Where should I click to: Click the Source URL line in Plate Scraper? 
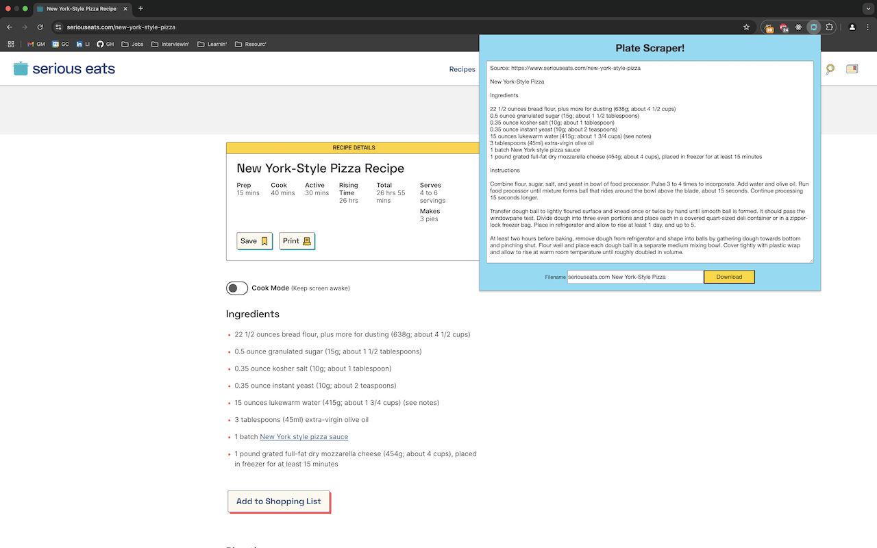[565, 68]
